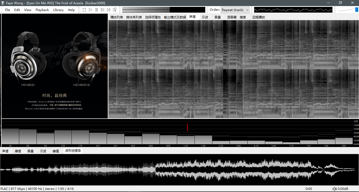The image size is (359, 192).
Task: Click the speaker icon in status bar
Action: [334, 189]
